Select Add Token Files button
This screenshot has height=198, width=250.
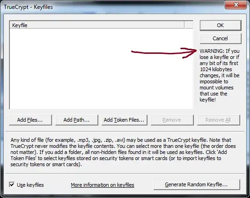point(124,120)
